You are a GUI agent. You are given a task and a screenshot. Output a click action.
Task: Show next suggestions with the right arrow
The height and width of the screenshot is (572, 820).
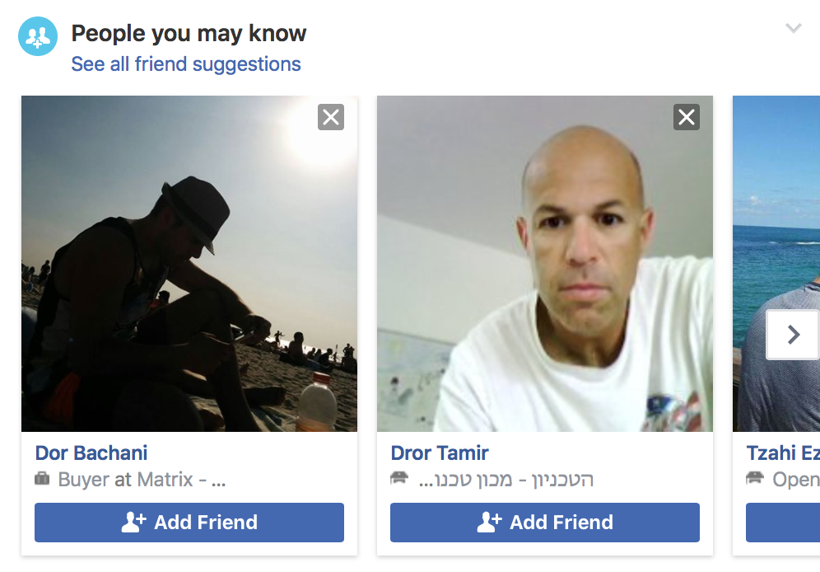(793, 335)
